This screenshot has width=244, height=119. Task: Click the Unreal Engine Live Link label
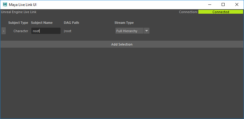tap(19, 12)
